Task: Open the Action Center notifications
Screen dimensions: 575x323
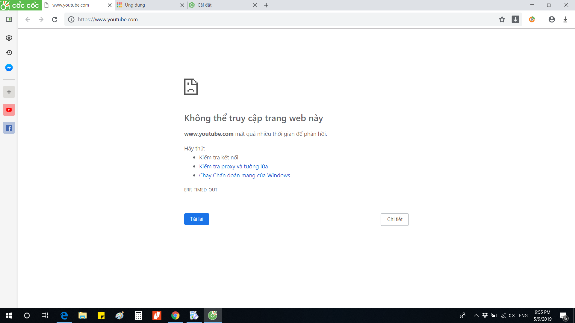Action: pyautogui.click(x=563, y=316)
